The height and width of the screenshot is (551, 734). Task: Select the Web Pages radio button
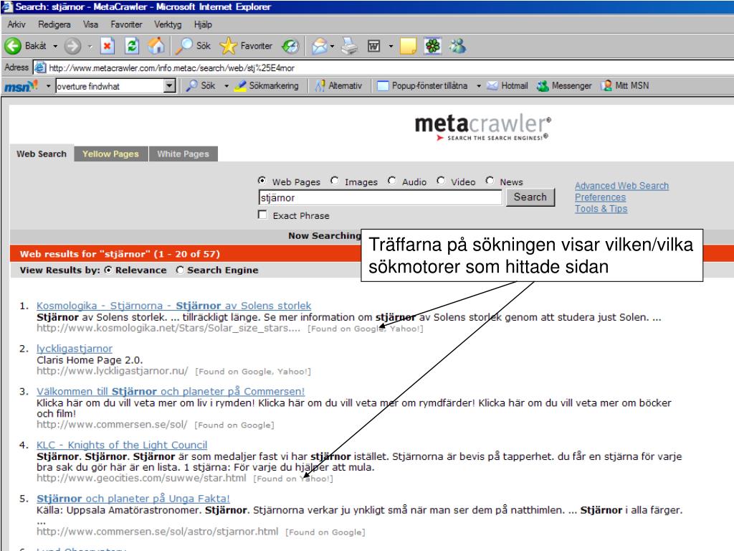(x=262, y=180)
